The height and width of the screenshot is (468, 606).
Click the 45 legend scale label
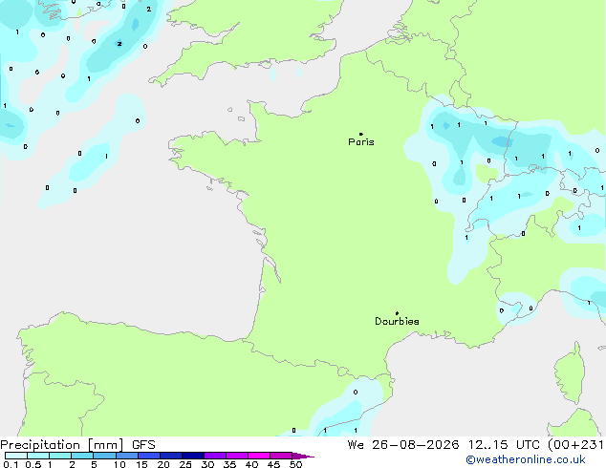[x=273, y=464]
